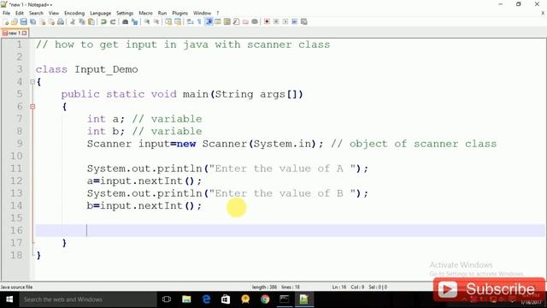The height and width of the screenshot is (308, 547).
Task: Click the Folder as Workspace icon
Action: 245,21
